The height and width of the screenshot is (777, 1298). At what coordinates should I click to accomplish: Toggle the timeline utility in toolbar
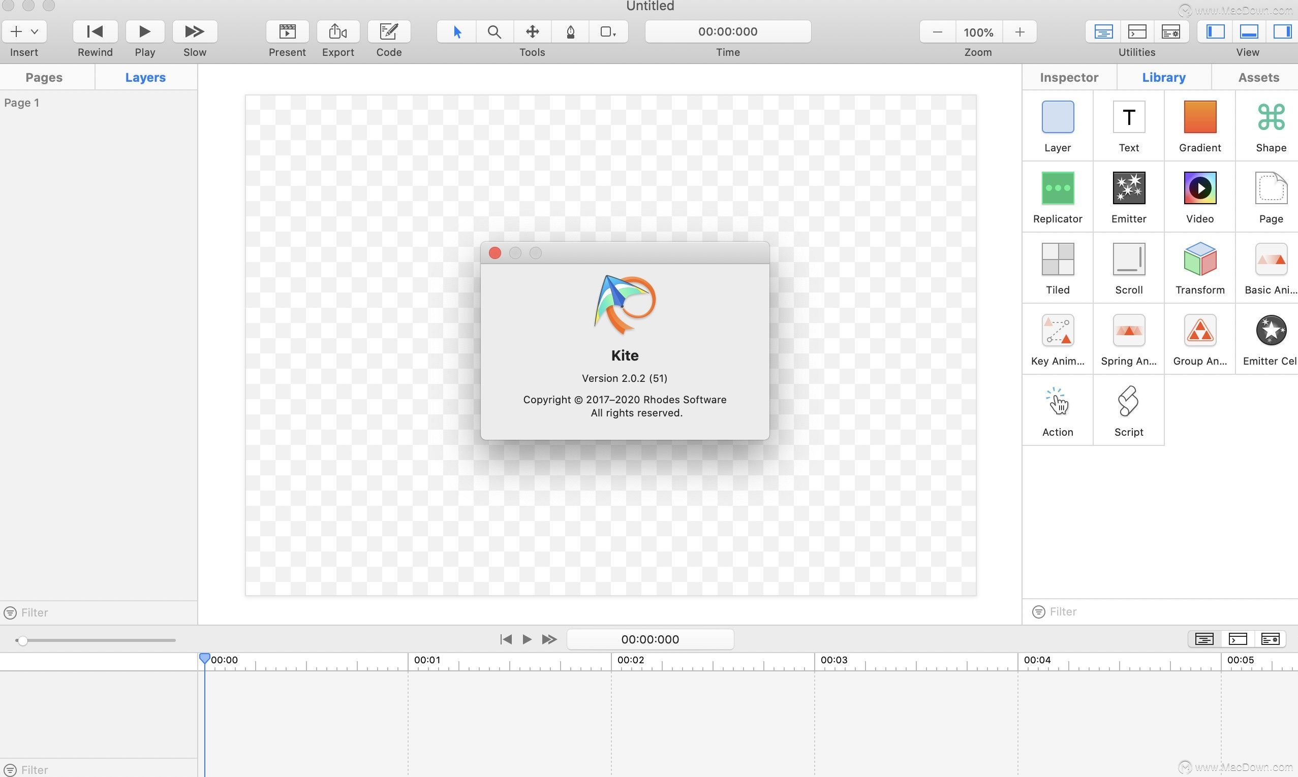tap(1103, 32)
